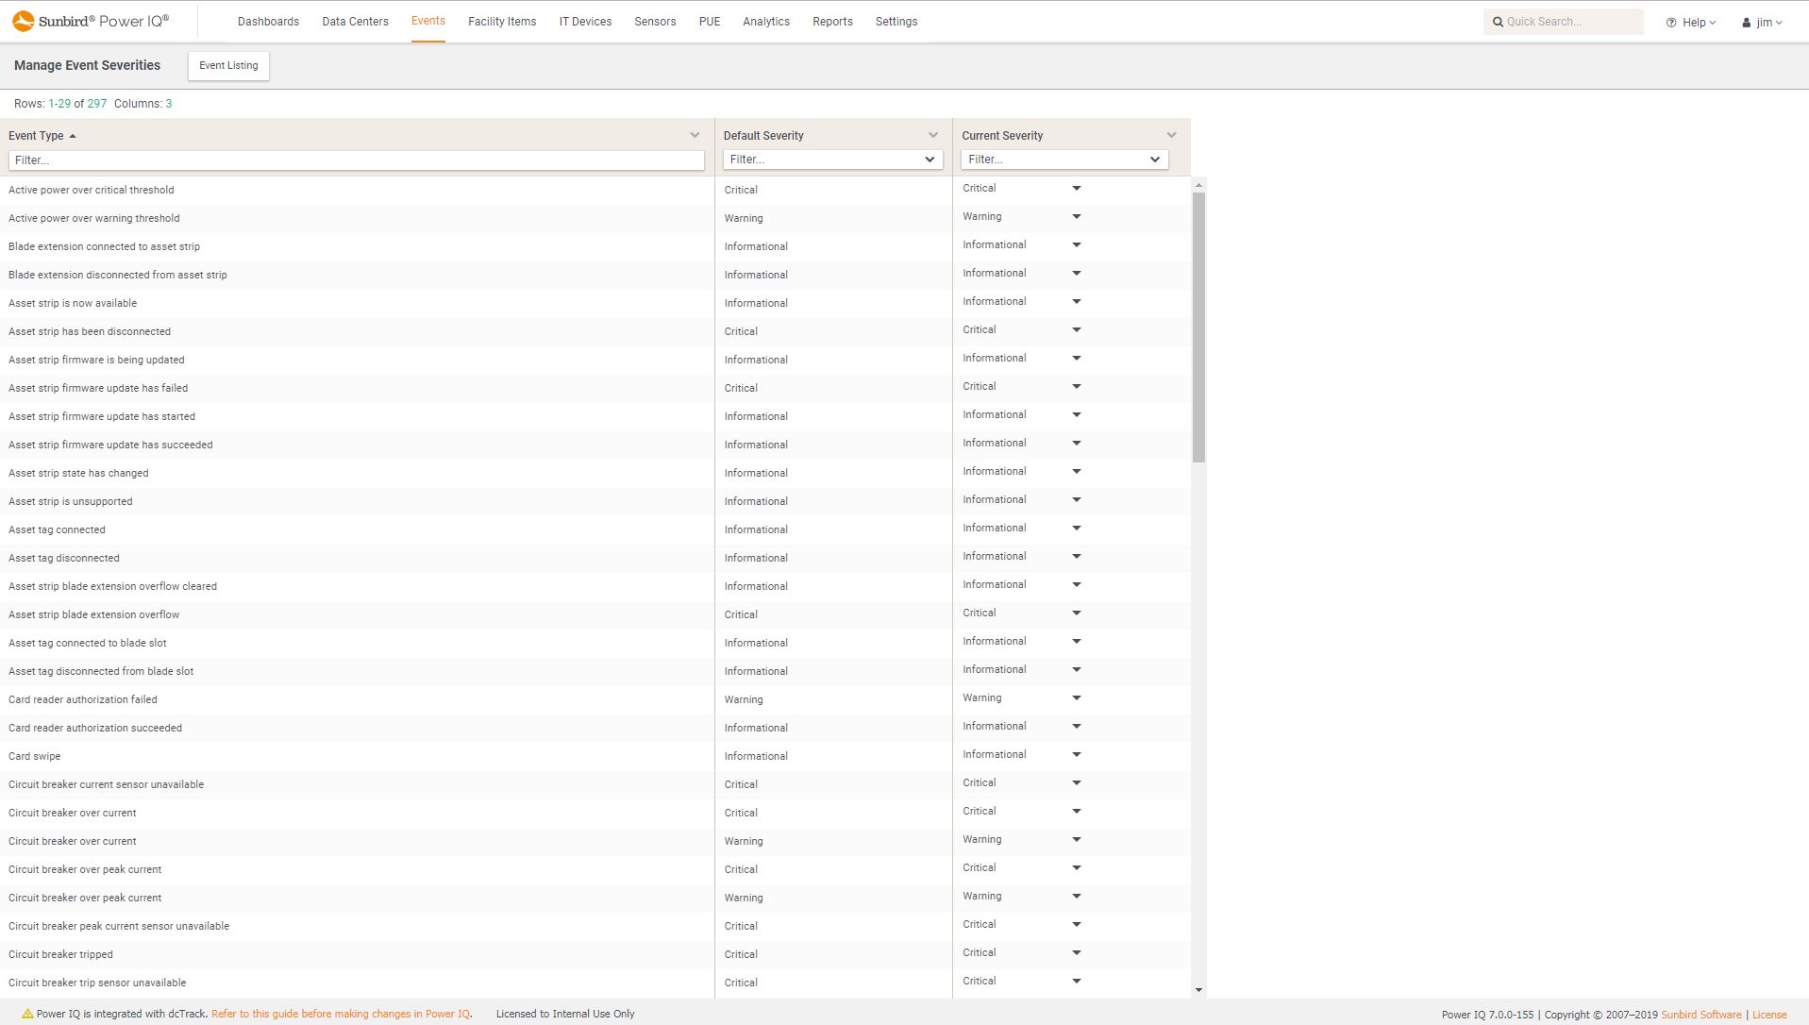Click the user profile icon next to jim

point(1745,22)
